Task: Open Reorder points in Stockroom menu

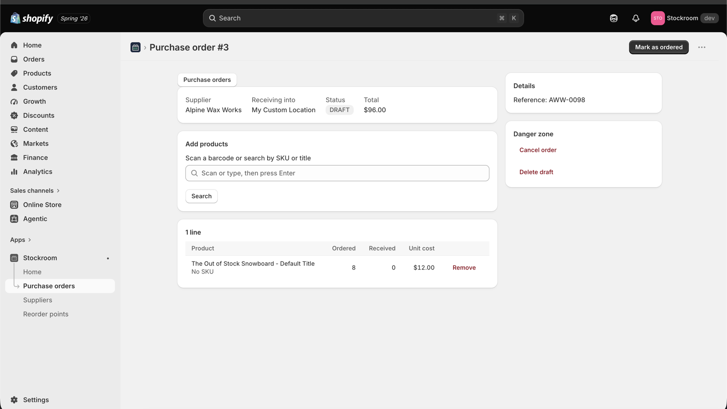Action: click(46, 314)
